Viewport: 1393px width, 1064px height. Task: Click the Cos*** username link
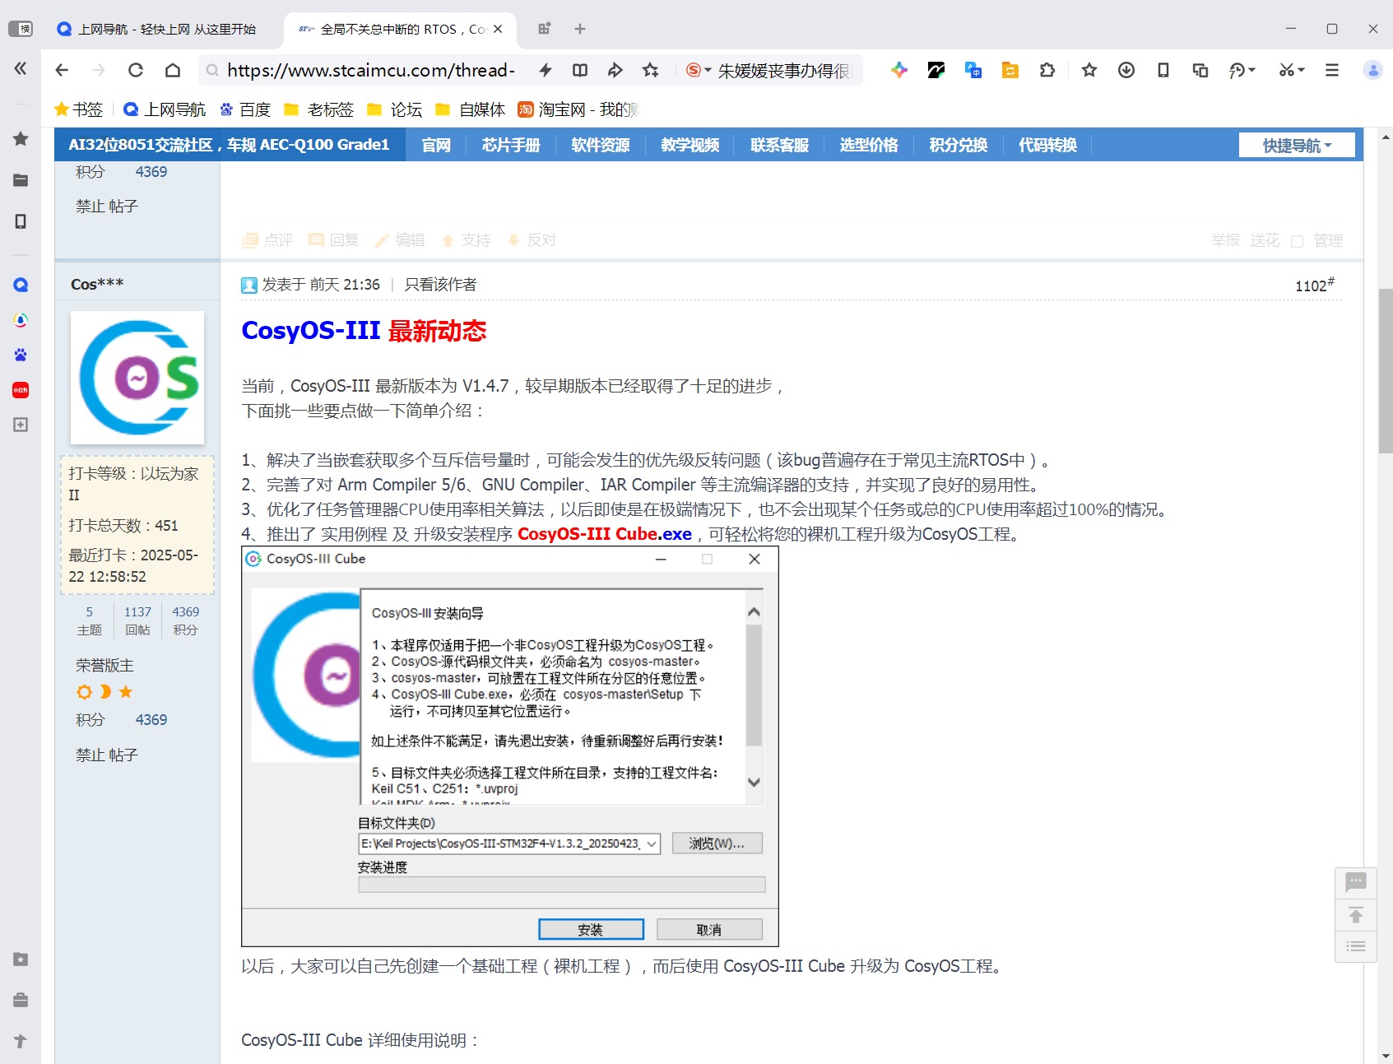coord(97,284)
